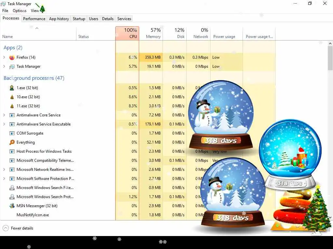The image size is (333, 249).
Task: Select the Processes tab
Action: (x=11, y=18)
